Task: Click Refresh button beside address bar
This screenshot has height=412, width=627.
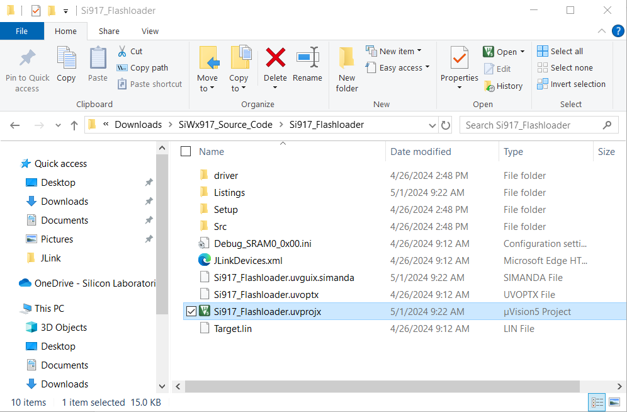Action: coord(446,125)
